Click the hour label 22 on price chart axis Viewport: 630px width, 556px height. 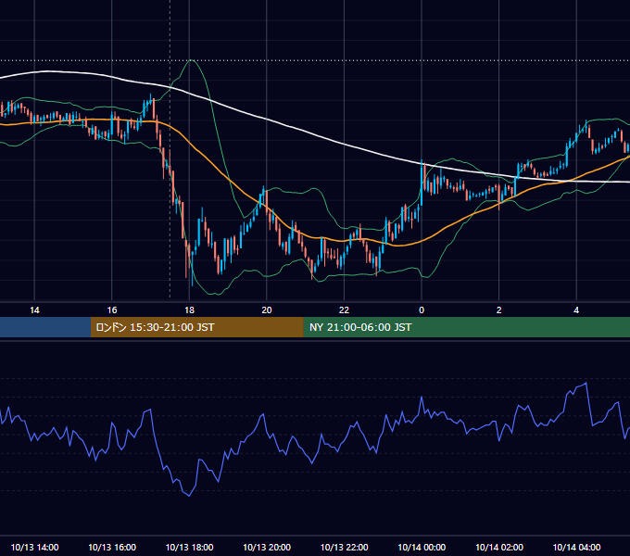344,310
